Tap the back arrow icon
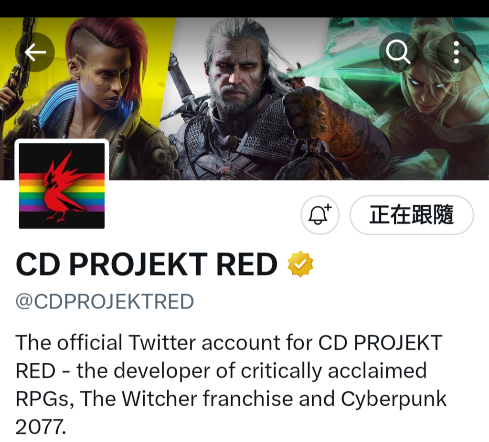 [x=35, y=52]
